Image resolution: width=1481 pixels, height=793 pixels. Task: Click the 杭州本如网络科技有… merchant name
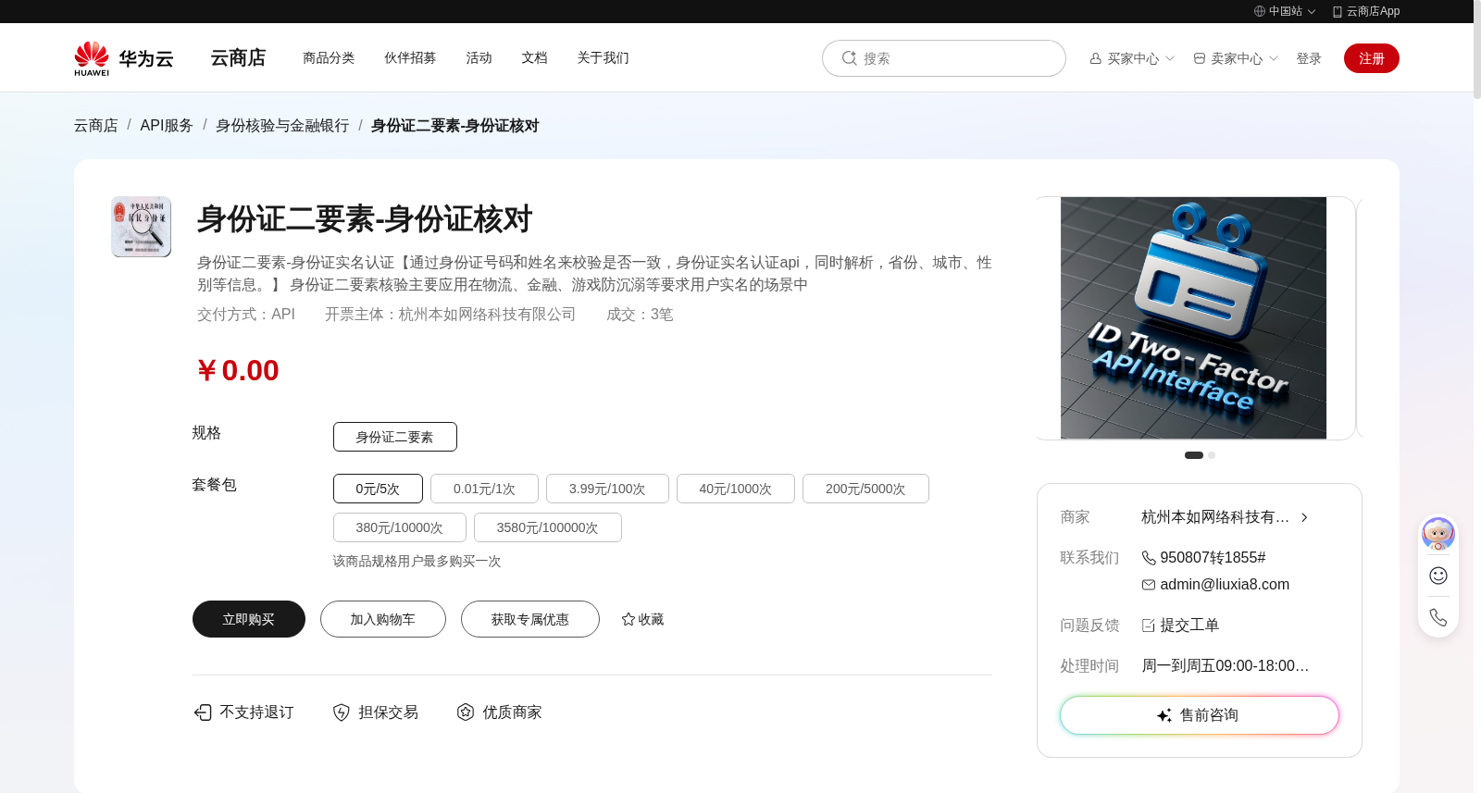pos(1215,517)
